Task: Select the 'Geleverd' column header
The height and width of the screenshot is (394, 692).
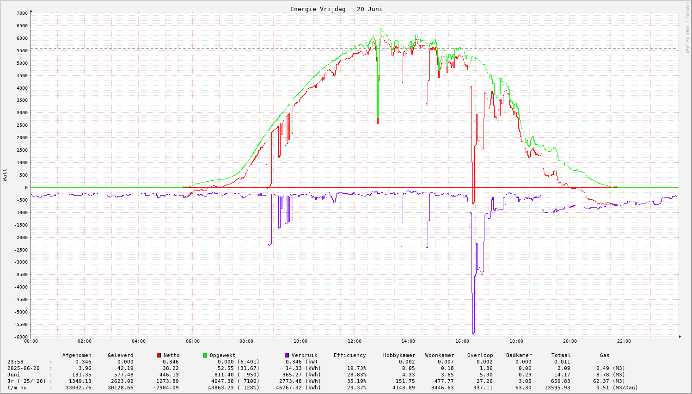Action: coord(120,355)
